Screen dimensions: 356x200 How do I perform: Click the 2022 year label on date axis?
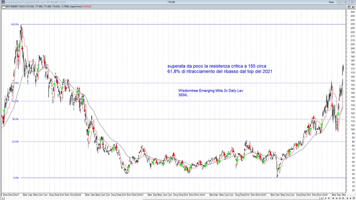pyautogui.click(x=78, y=195)
